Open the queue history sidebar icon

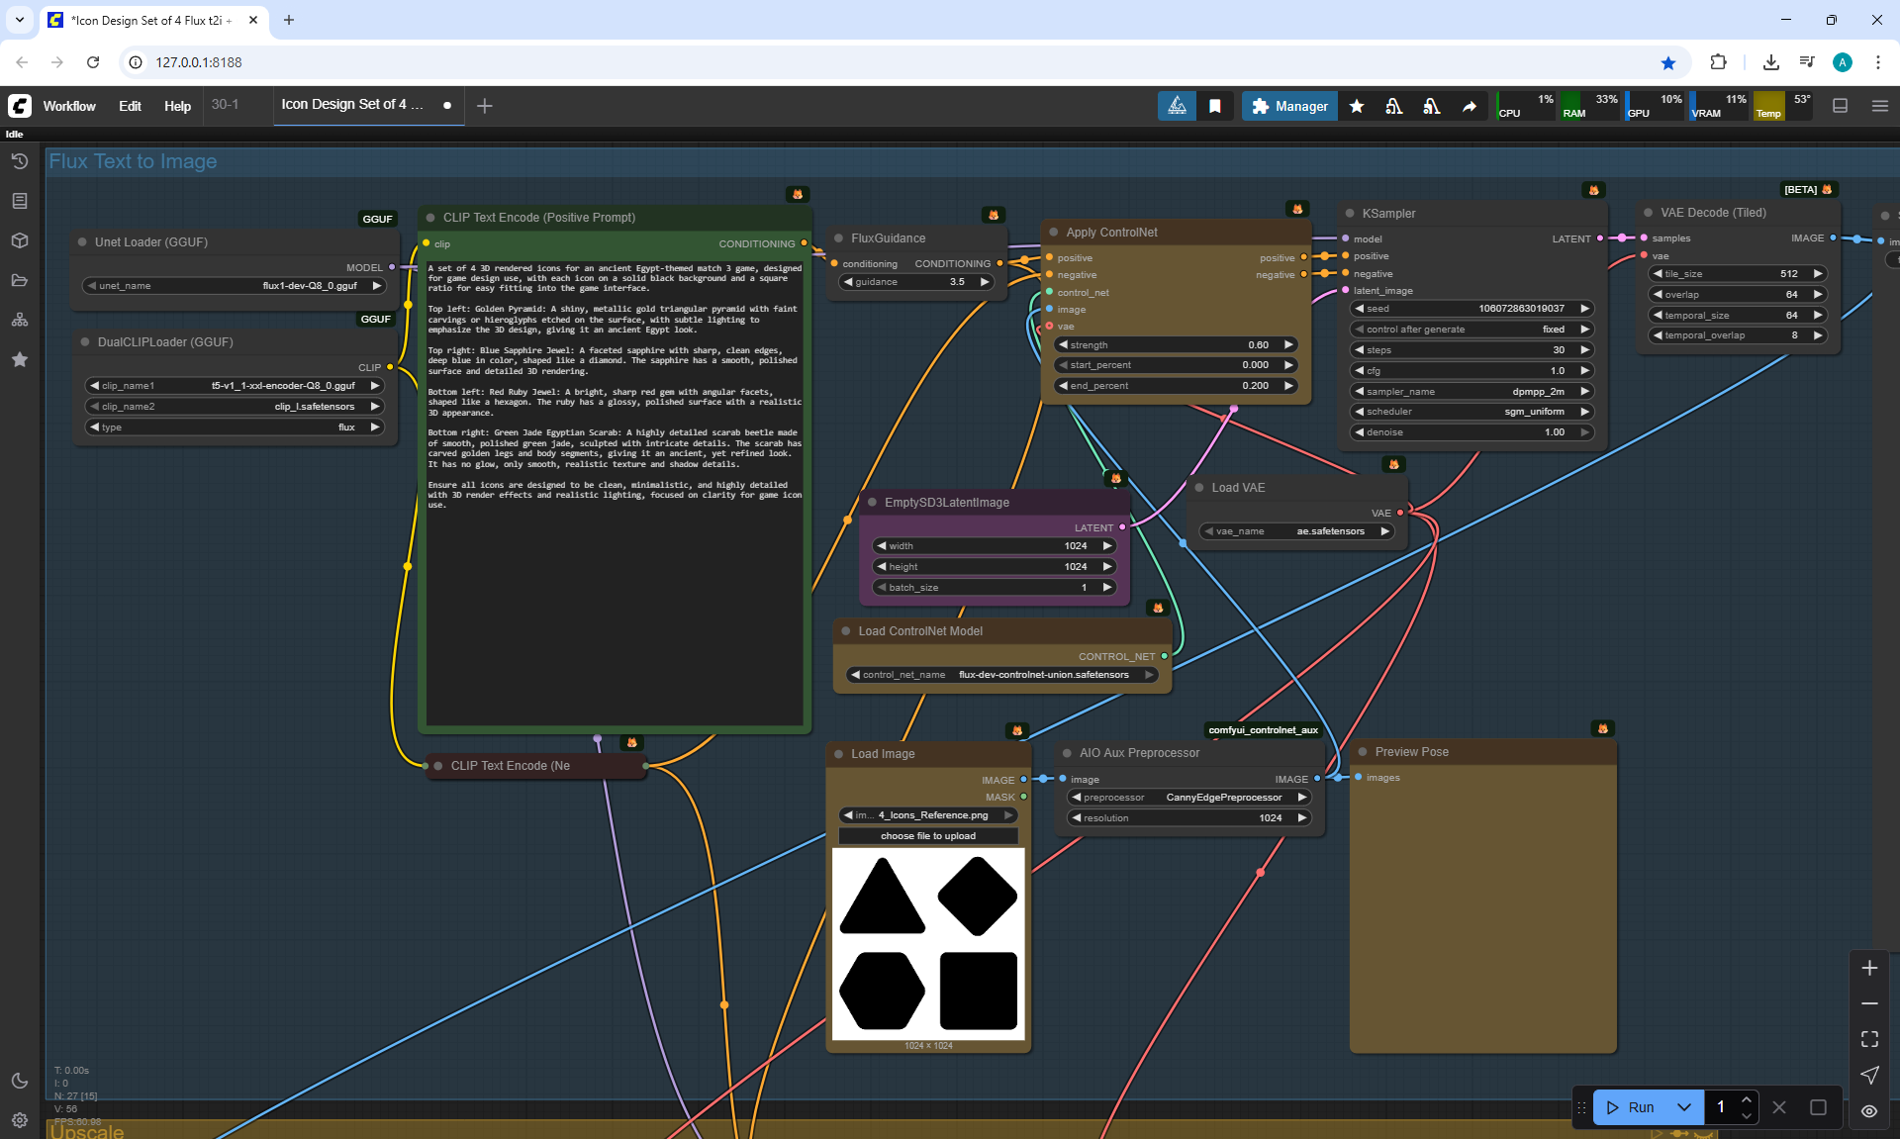19,161
